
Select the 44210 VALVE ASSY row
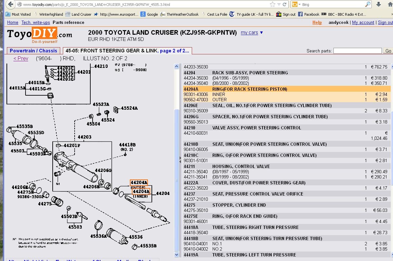pos(287,128)
